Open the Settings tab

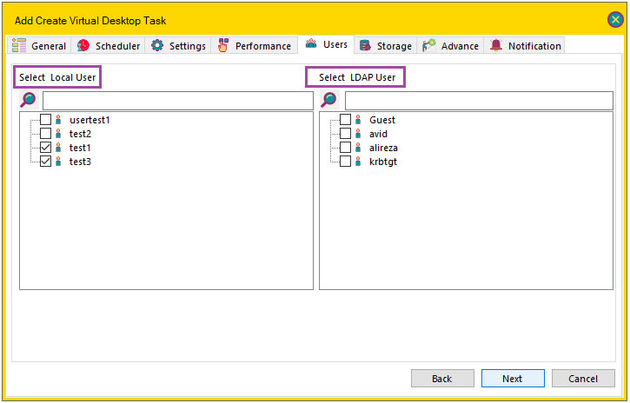[x=178, y=46]
